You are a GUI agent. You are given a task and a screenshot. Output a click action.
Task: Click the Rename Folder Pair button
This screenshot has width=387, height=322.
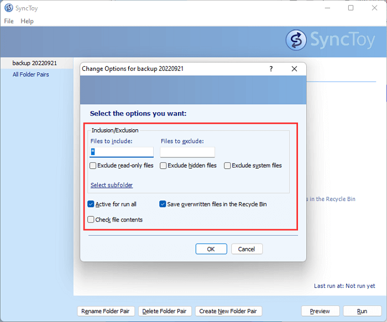point(106,311)
